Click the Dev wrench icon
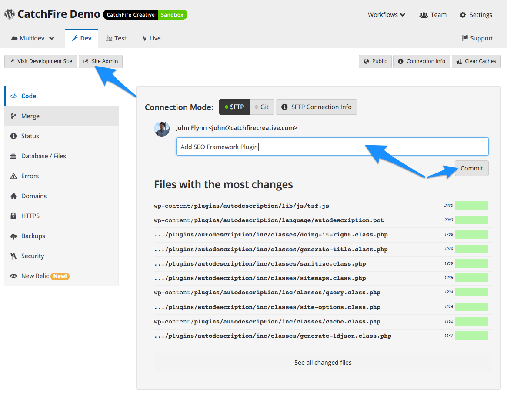 [75, 38]
